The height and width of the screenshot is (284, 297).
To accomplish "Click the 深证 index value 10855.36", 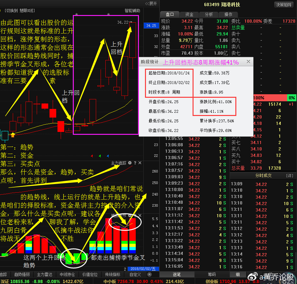I will [x=20, y=281].
